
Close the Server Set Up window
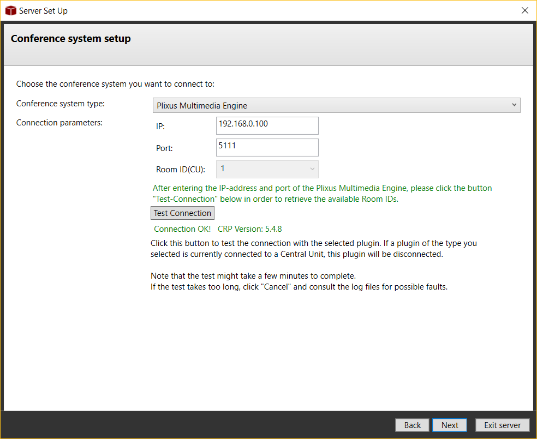coord(524,10)
